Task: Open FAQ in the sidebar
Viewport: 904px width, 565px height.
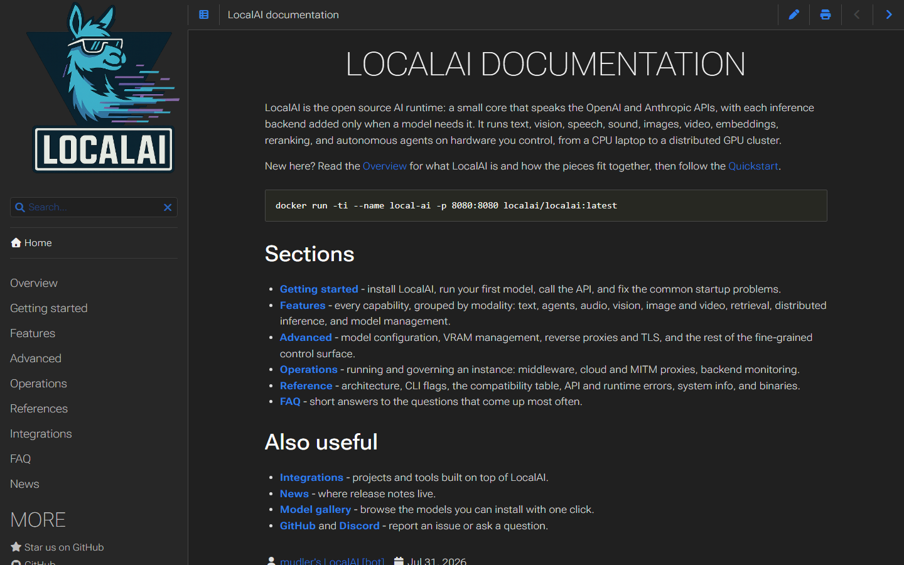Action: tap(20, 459)
